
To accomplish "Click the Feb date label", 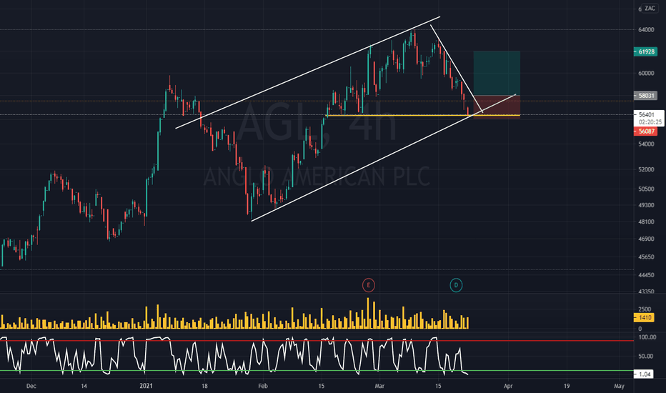I will point(263,386).
